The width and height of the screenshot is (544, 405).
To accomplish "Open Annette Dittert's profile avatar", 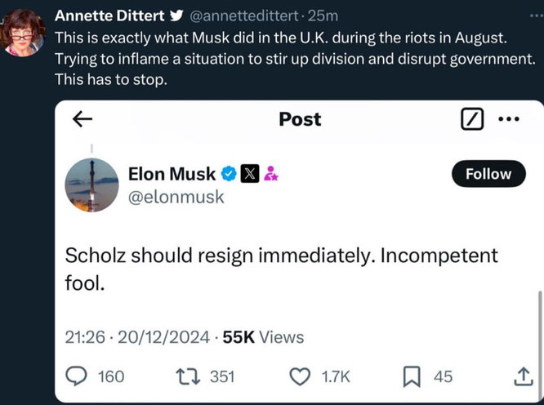I will pyautogui.click(x=23, y=32).
